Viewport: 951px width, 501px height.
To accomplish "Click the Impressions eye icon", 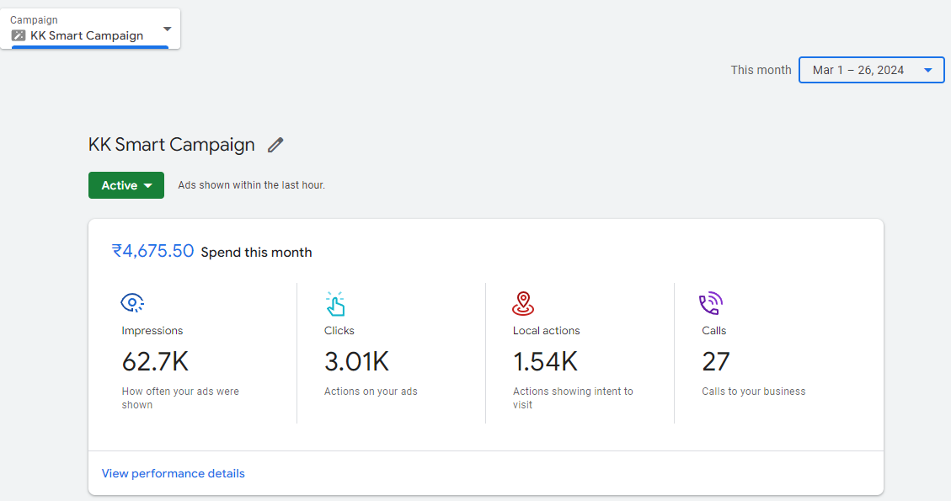I will 132,303.
